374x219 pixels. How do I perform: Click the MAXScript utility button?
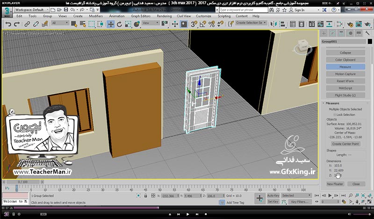point(345,88)
